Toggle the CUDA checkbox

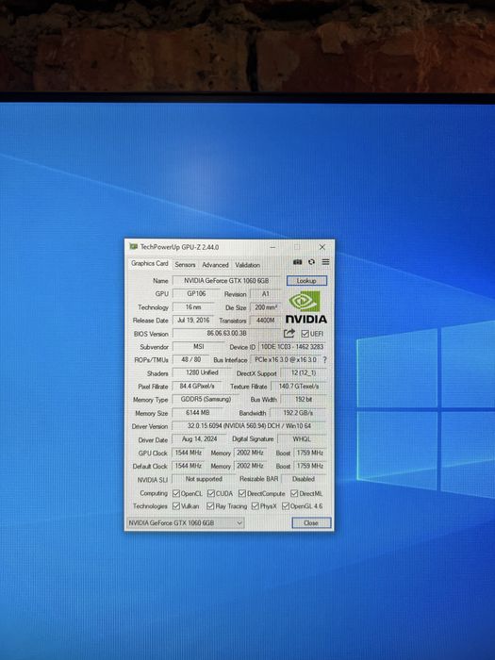click(x=211, y=493)
